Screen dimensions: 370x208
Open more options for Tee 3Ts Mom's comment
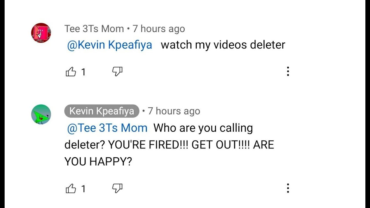pos(288,71)
